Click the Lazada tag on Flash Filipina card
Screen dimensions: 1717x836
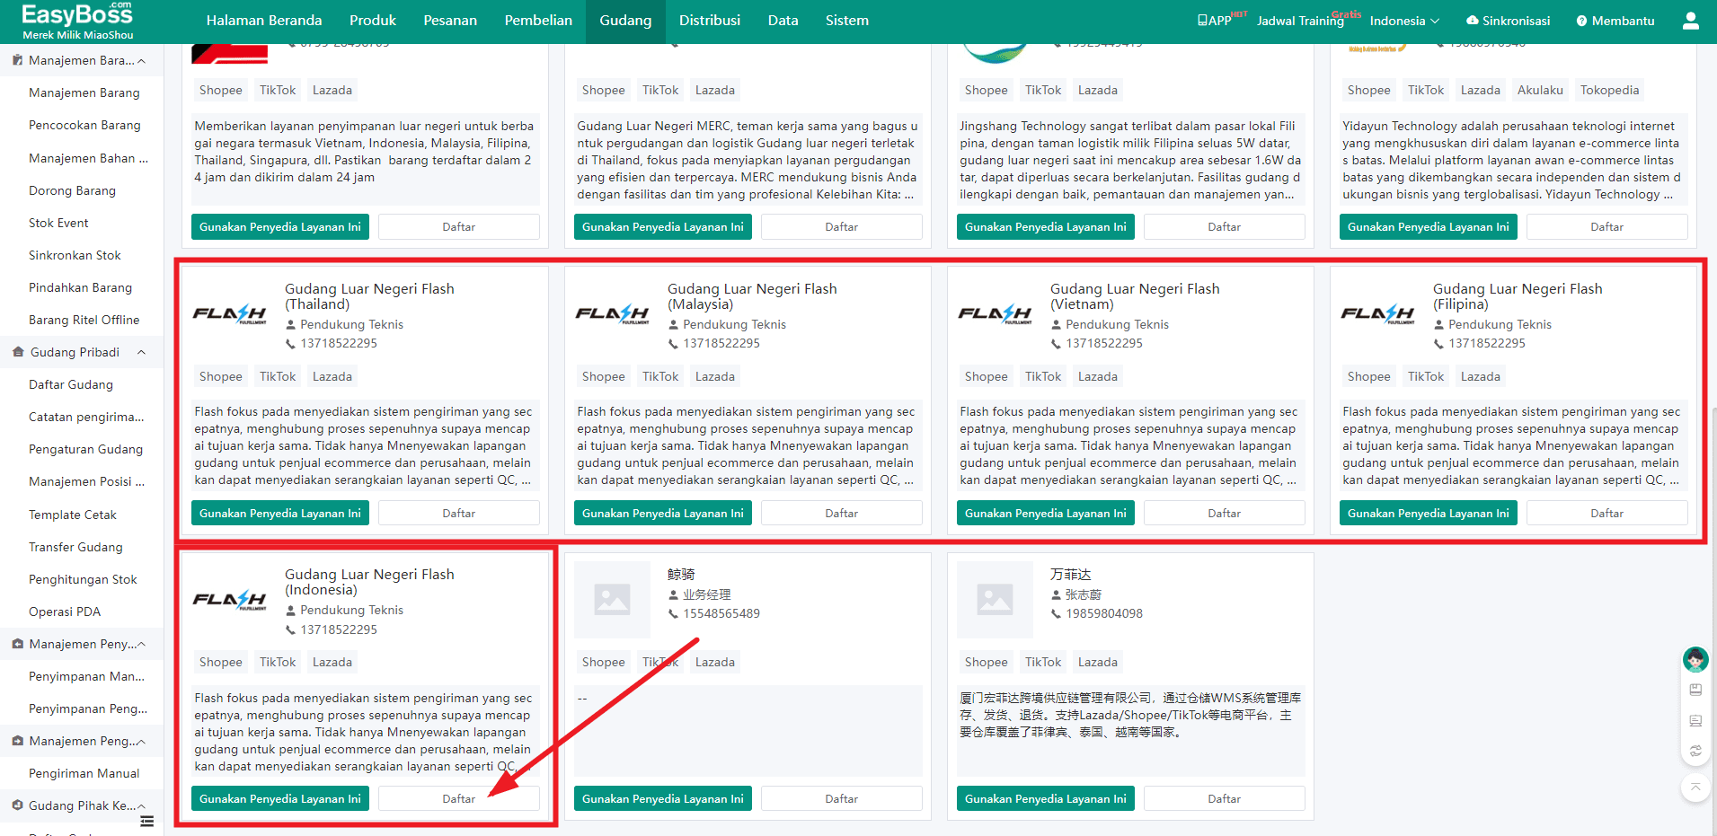1480,376
